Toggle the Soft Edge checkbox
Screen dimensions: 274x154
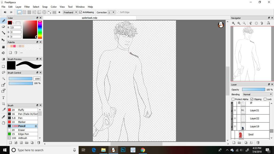click(118, 12)
